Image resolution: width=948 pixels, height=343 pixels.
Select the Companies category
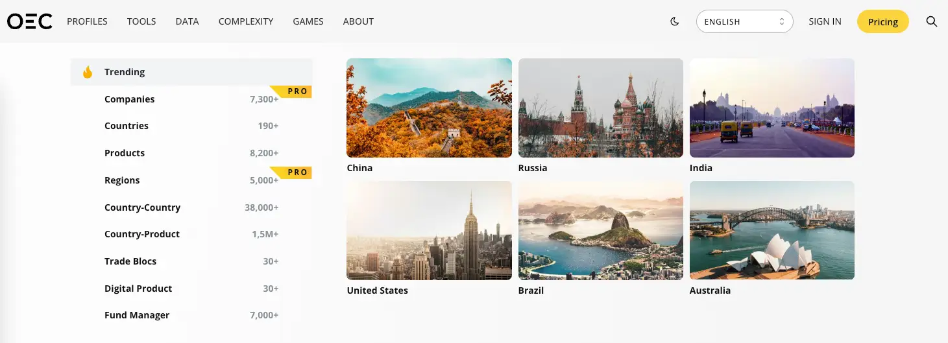[x=191, y=99]
